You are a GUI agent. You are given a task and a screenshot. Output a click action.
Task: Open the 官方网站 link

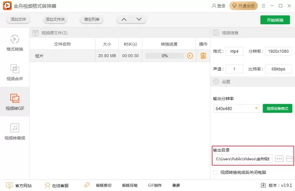19,186
